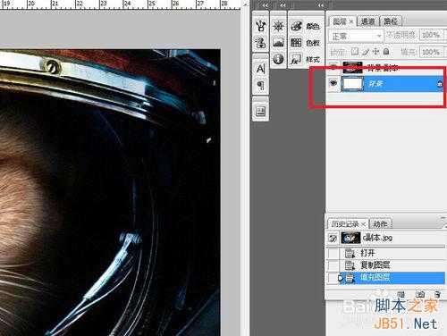This screenshot has width=447, height=336.
Task: Toggle the lock all padlock icon
Action: 386,51
